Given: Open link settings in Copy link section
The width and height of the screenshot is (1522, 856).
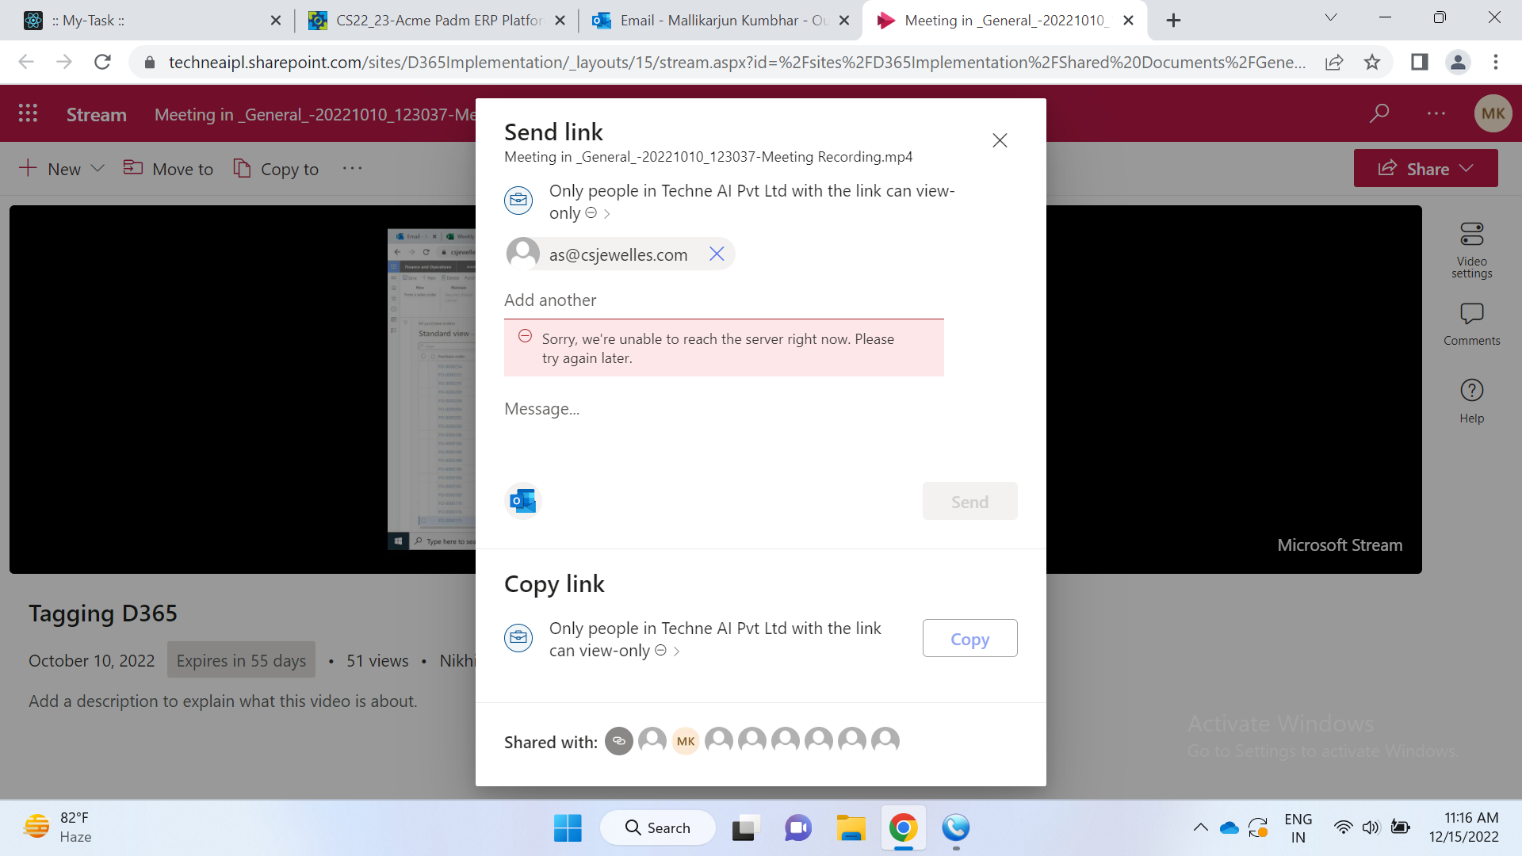Looking at the screenshot, I should (x=715, y=639).
